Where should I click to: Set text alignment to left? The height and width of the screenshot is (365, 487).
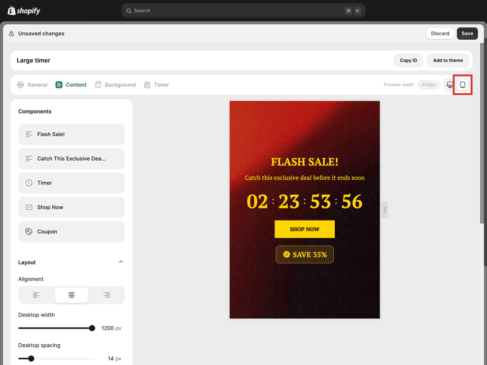(x=36, y=295)
